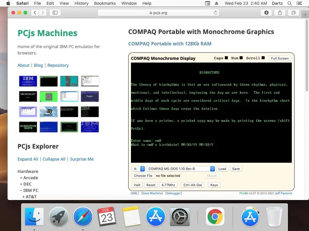Click inside the COMPAQ monochrome display screen

click(x=211, y=112)
